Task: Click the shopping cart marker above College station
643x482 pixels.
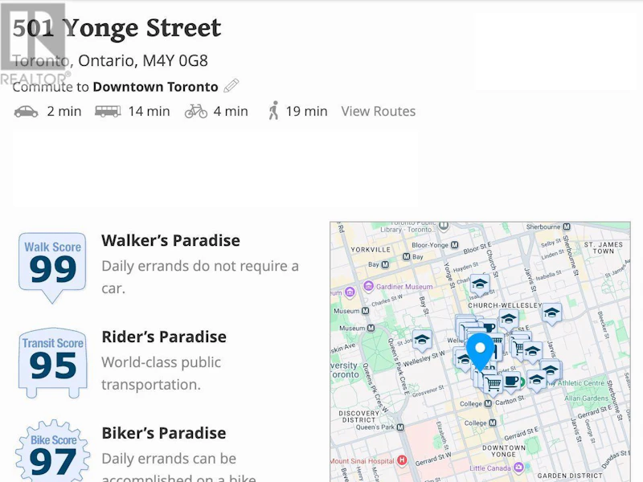Action: [493, 385]
